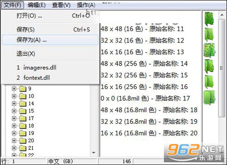
Task: Click the folder icon labeled 15
Action: [x=23, y=111]
